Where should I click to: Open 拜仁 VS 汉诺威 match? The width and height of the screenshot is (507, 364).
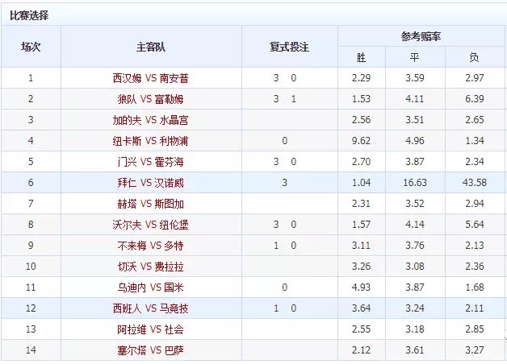(x=151, y=183)
